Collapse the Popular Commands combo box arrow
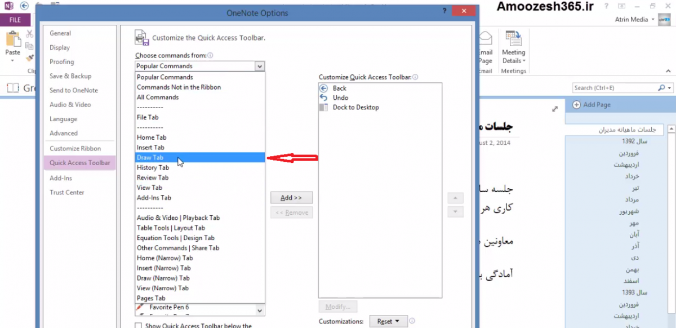This screenshot has height=328, width=676. (259, 66)
